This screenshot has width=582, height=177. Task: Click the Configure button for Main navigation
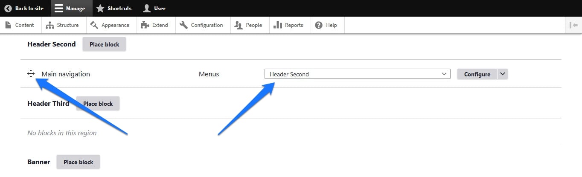(x=477, y=74)
